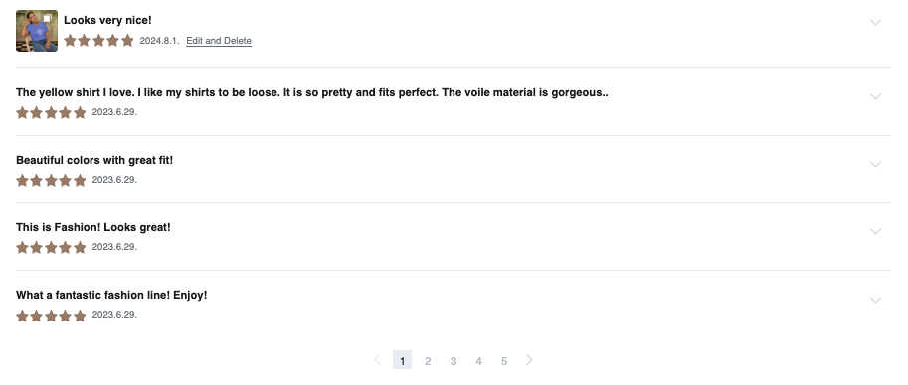Click star rating of 'Looks very nice!' review
908x385 pixels.
(99, 41)
